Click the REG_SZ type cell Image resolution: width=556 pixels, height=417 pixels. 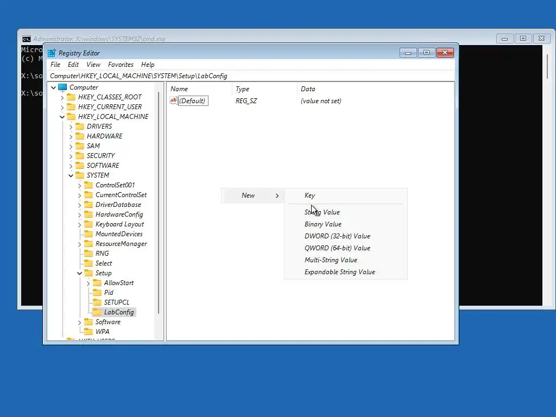tap(246, 101)
